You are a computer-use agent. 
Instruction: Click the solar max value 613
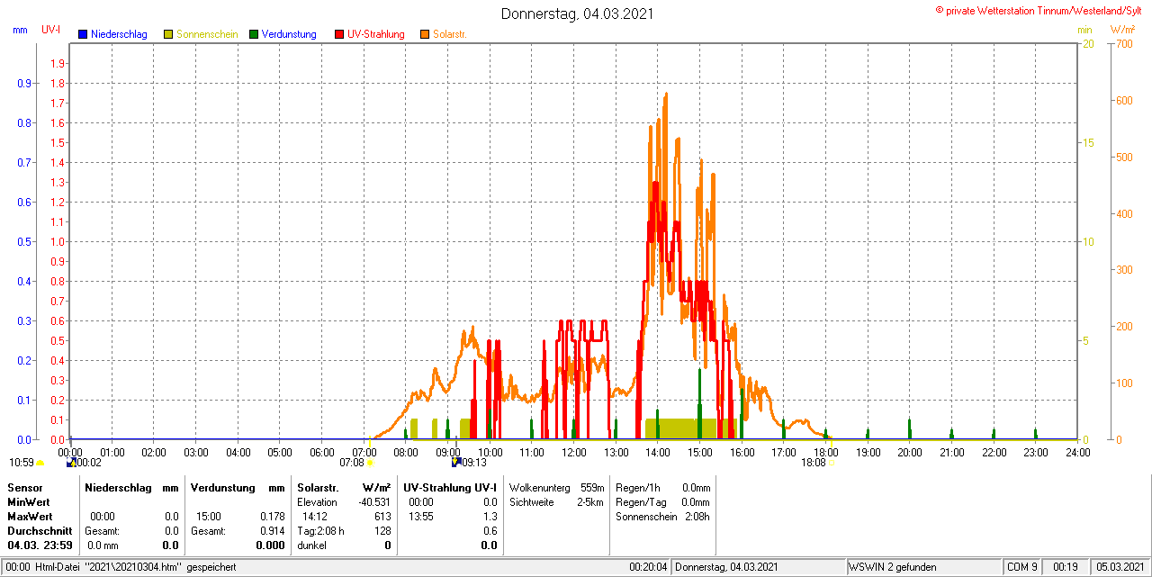pos(383,517)
